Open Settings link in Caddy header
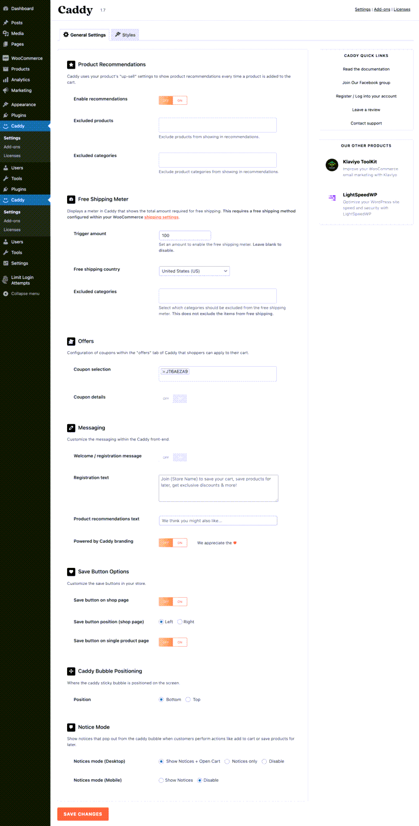Screen dimensions: 419x826 [363, 10]
